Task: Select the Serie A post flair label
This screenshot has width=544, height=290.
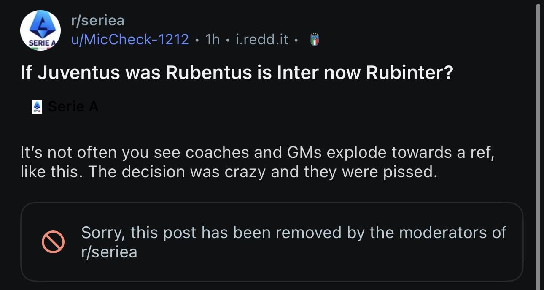Action: [73, 107]
